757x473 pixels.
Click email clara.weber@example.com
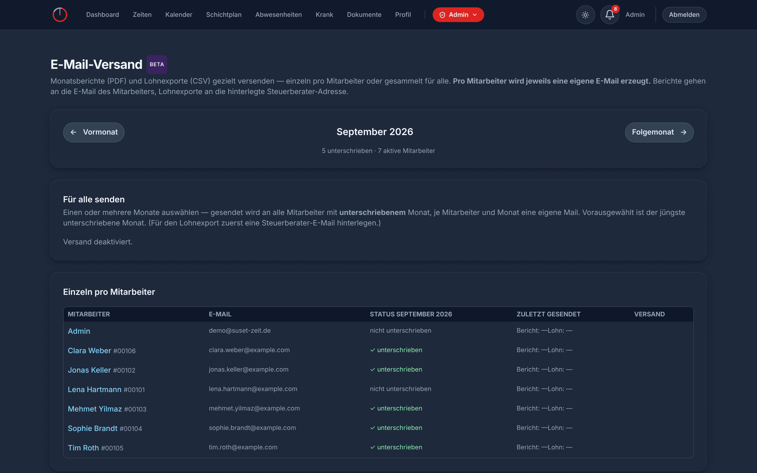pos(249,350)
